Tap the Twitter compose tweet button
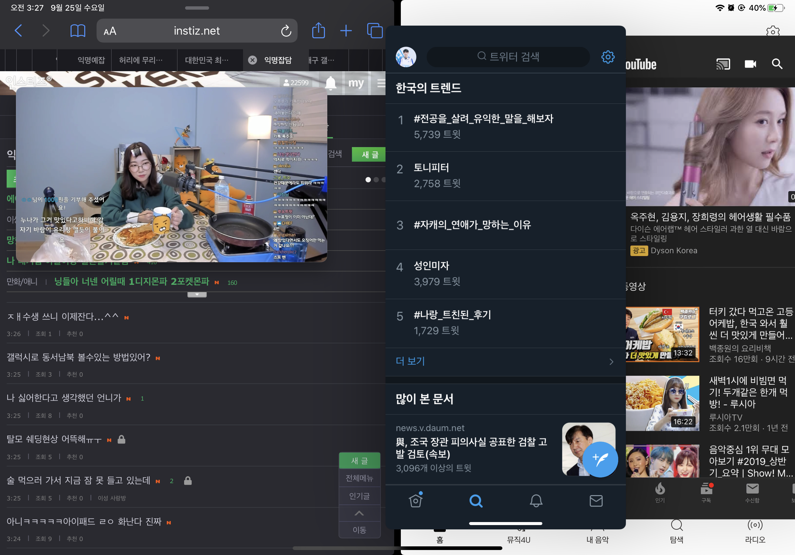The height and width of the screenshot is (555, 795). coord(601,459)
